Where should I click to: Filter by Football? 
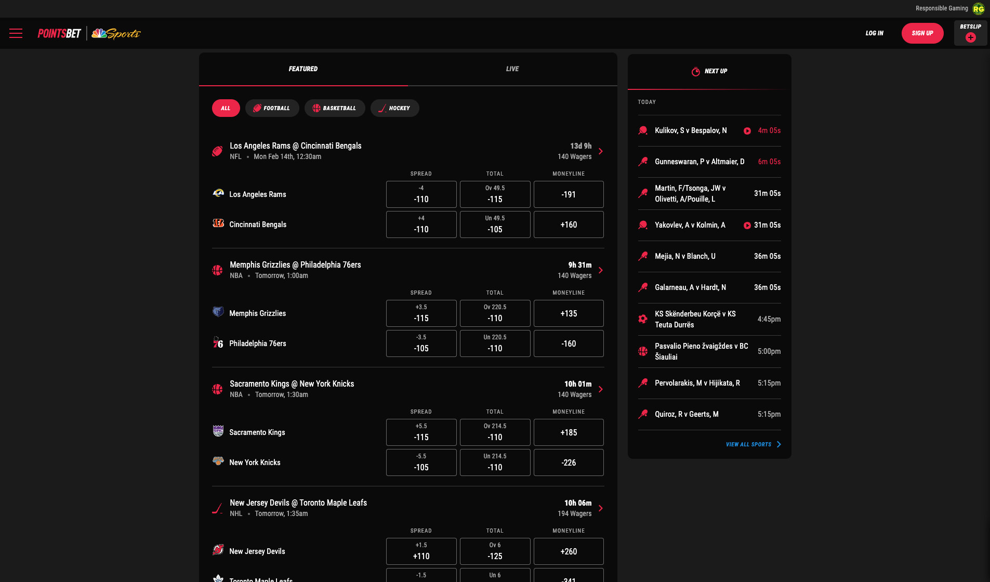(272, 108)
